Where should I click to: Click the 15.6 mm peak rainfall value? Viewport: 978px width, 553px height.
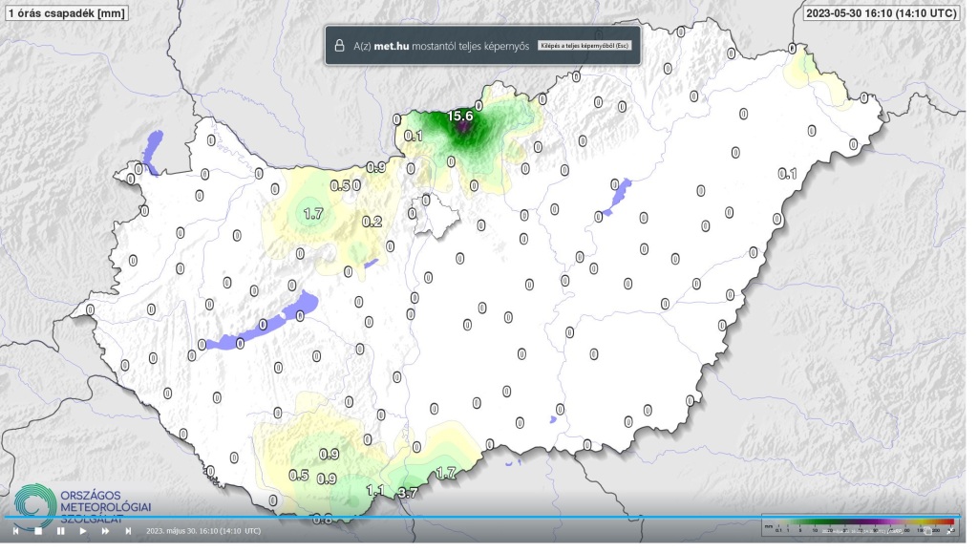click(x=460, y=116)
